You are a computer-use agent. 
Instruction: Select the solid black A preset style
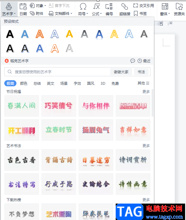pos(10,34)
